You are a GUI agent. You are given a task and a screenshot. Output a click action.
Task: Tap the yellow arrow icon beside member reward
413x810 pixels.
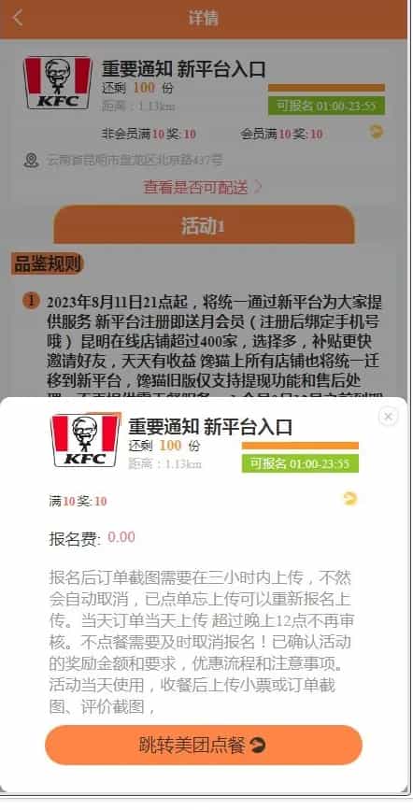coord(377,133)
